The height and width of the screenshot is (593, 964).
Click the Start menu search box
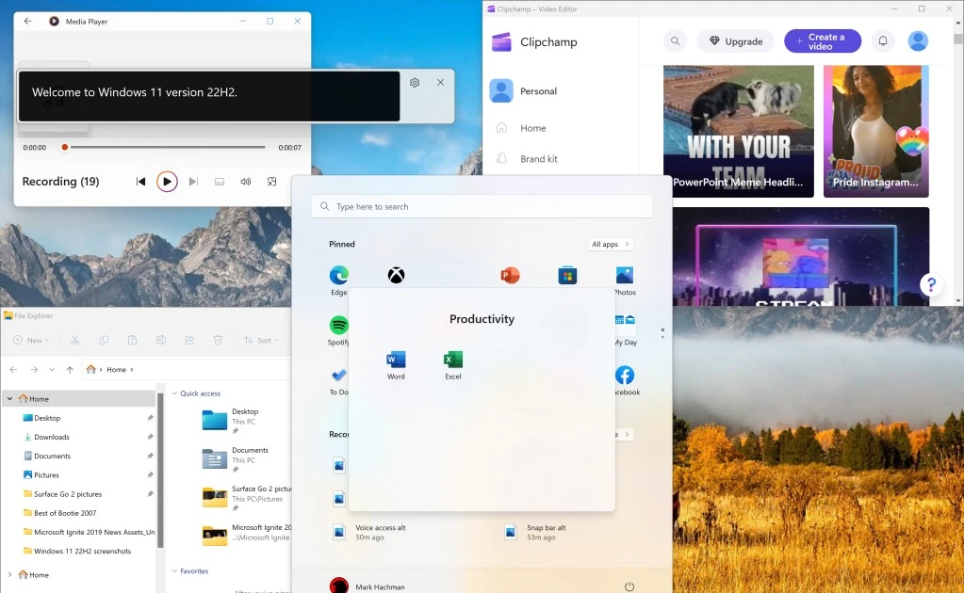coord(482,205)
